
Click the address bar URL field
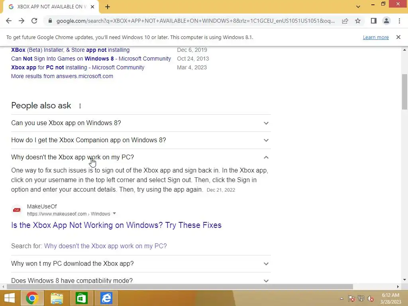click(x=195, y=21)
